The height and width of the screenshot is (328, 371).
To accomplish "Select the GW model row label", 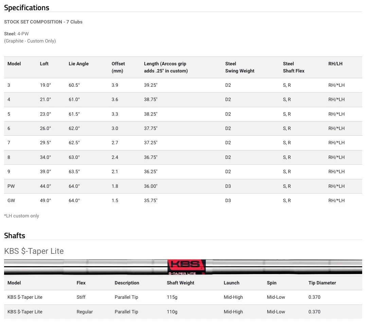I will (11, 200).
